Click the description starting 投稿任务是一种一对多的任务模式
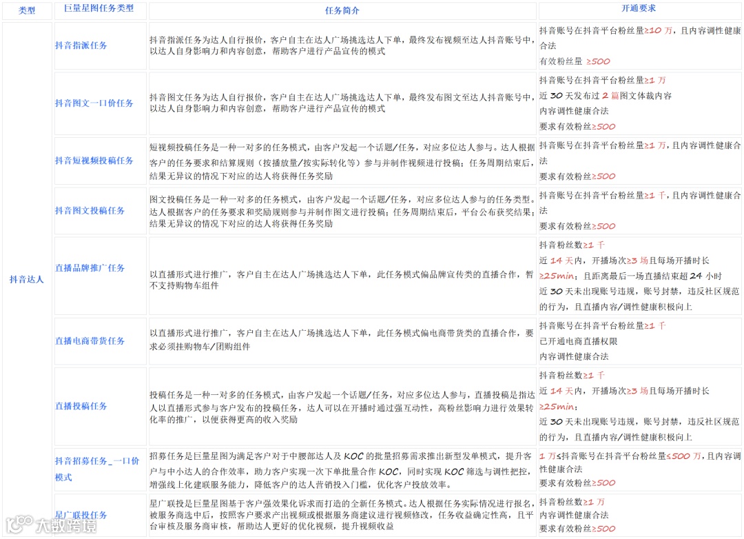Screen dimensions: 744x539 coord(342,407)
